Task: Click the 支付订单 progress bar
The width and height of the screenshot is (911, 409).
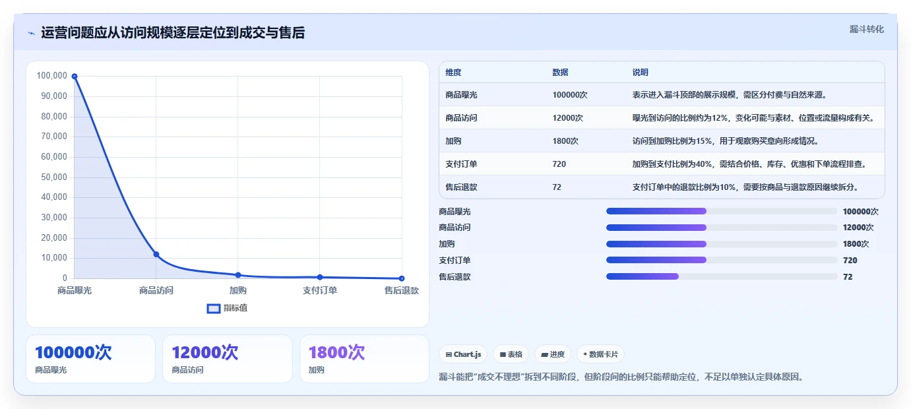Action: coord(722,260)
